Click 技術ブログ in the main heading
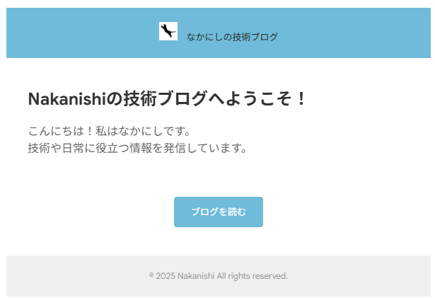 pyautogui.click(x=166, y=98)
